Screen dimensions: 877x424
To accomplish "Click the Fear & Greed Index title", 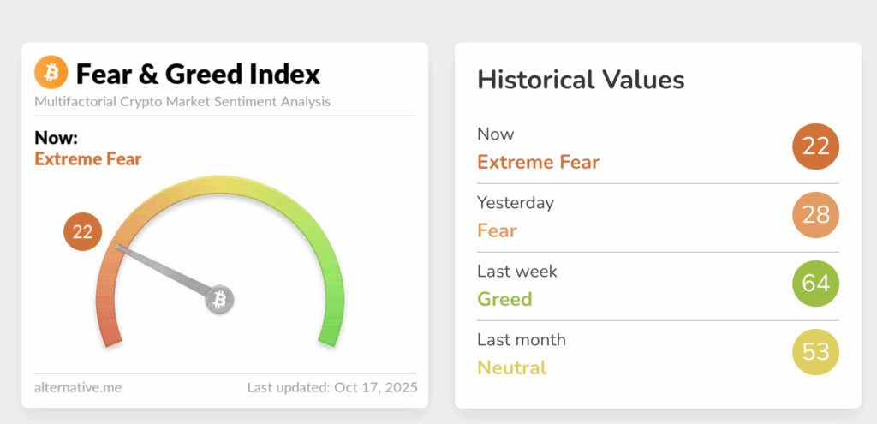I will pos(198,75).
